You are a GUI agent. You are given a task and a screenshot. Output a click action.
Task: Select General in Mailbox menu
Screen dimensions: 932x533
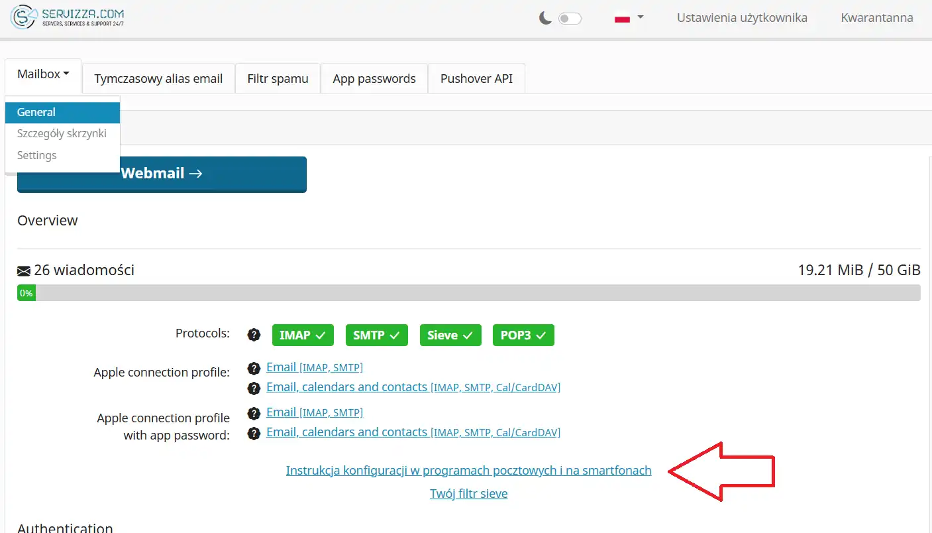[x=62, y=112]
